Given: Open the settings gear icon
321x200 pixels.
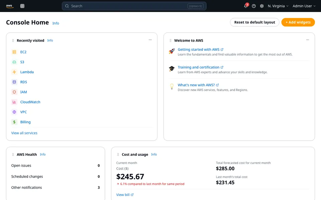Looking at the screenshot, I should click(x=262, y=6).
